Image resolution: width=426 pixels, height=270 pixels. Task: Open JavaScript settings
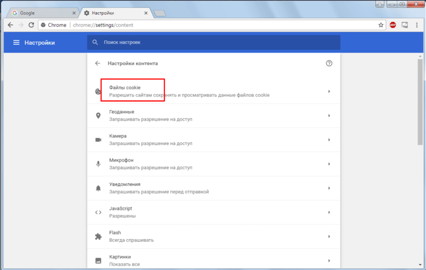click(214, 212)
